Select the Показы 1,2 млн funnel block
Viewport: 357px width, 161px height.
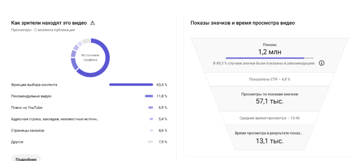269,49
